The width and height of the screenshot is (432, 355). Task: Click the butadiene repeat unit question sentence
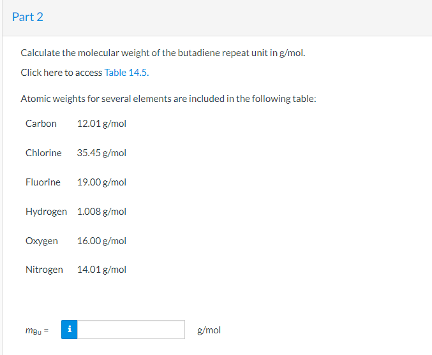click(163, 53)
